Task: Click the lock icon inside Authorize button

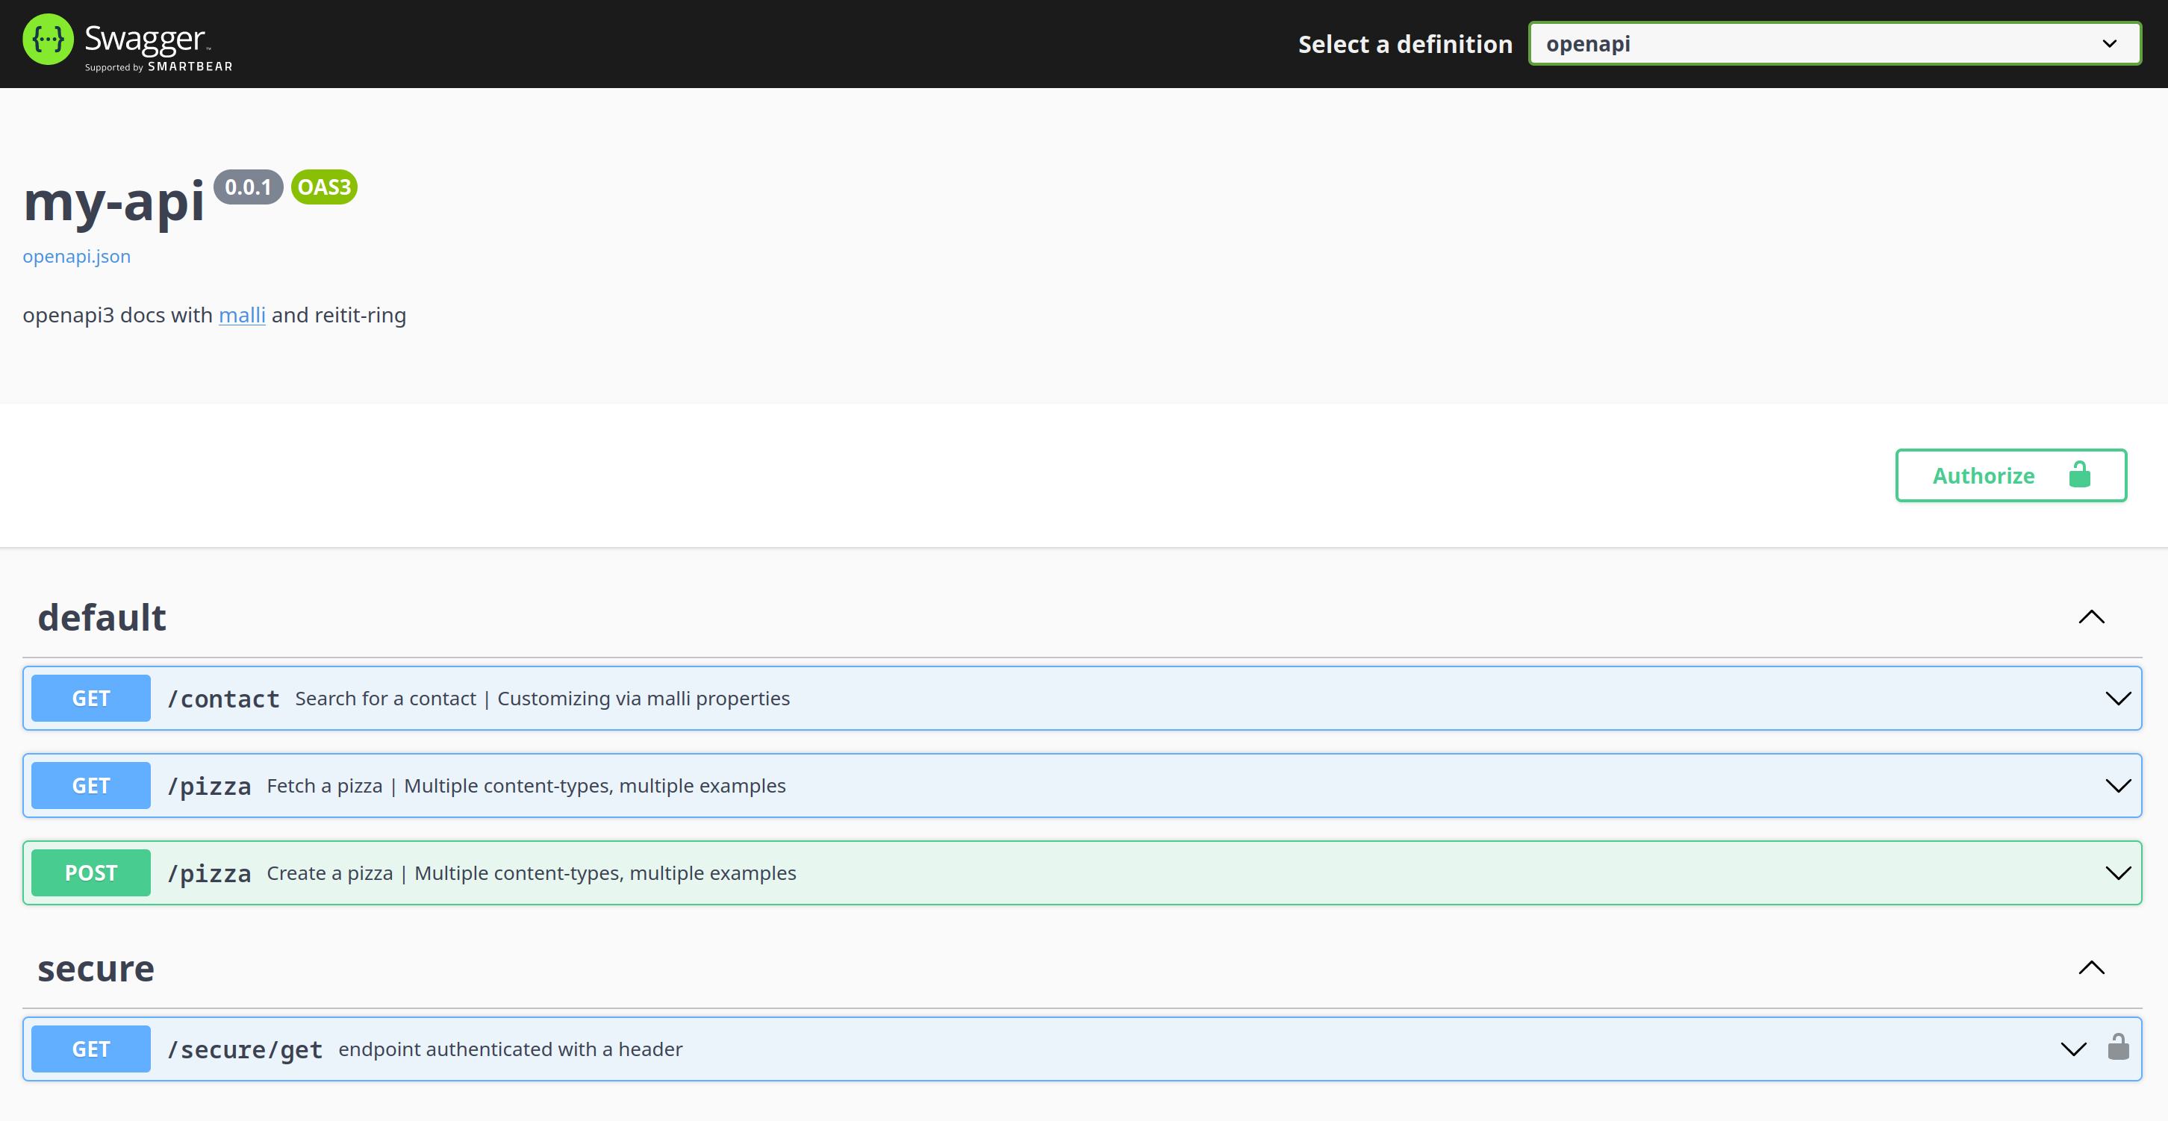Action: pos(2079,475)
